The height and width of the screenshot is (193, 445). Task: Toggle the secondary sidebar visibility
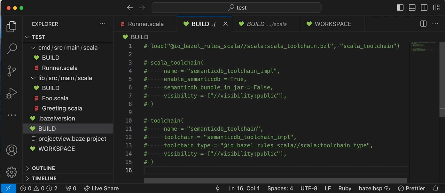[424, 7]
